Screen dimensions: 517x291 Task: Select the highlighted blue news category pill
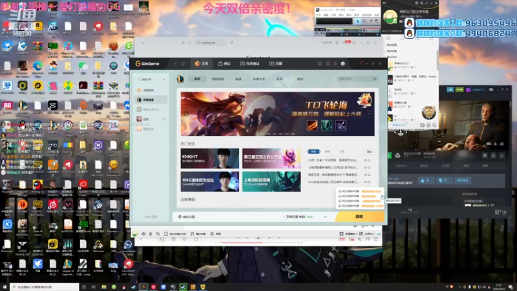(x=313, y=151)
